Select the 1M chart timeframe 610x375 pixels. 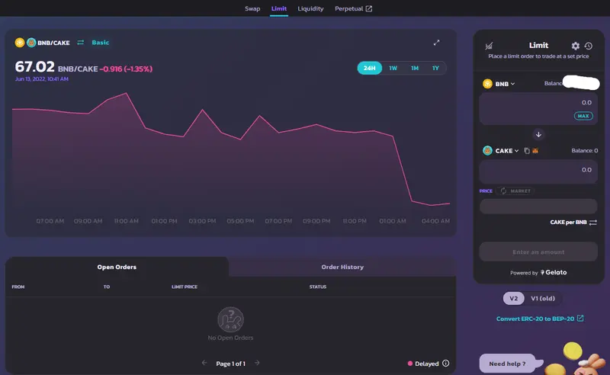pos(415,68)
